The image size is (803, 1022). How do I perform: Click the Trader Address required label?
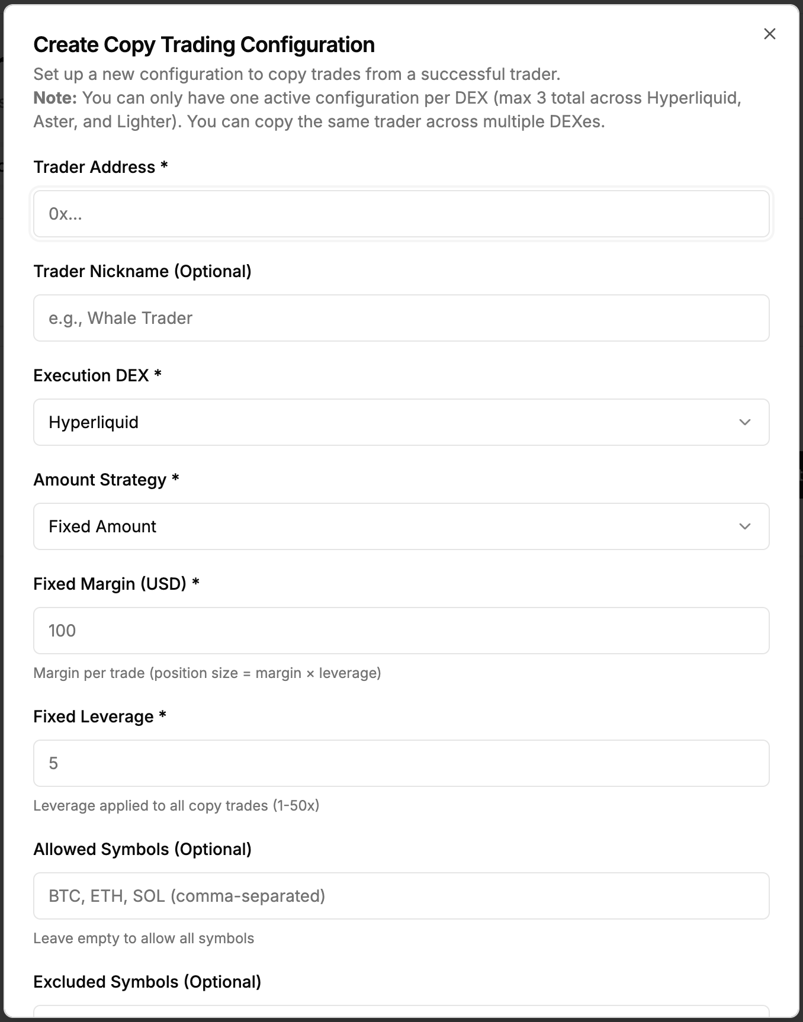tap(100, 167)
